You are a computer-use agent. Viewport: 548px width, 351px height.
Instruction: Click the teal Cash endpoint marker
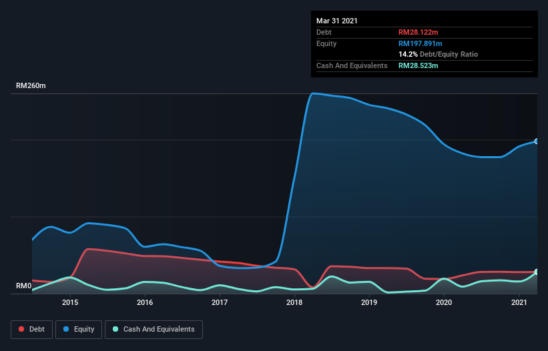click(537, 272)
